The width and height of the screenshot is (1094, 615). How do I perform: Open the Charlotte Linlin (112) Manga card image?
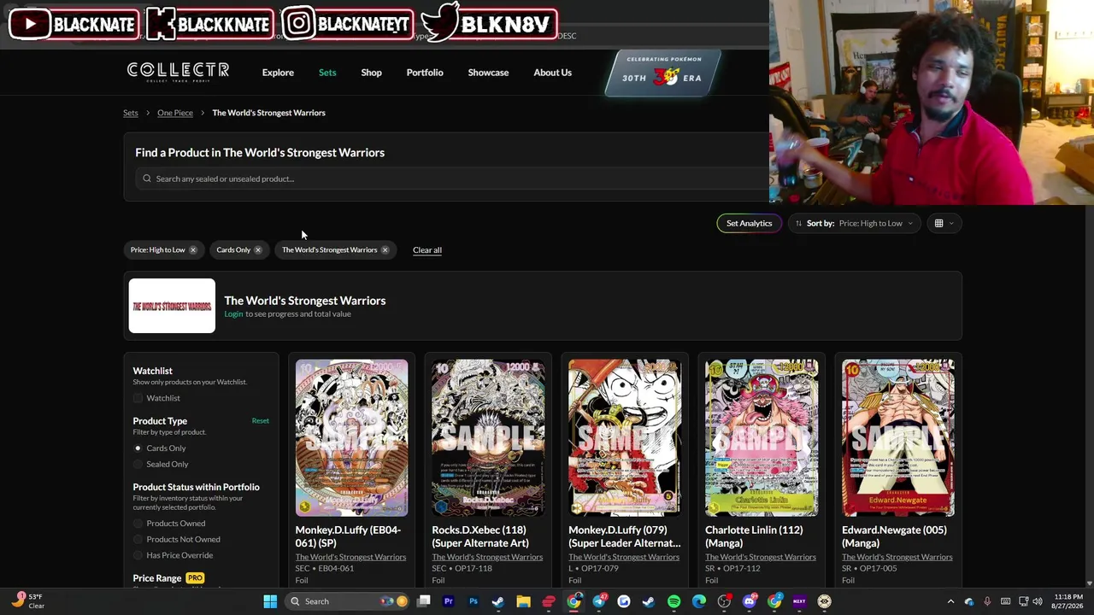762,437
